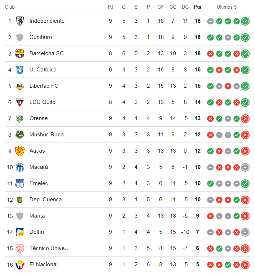
Task: Click the Macará striped shield logo
Action: pos(20,167)
